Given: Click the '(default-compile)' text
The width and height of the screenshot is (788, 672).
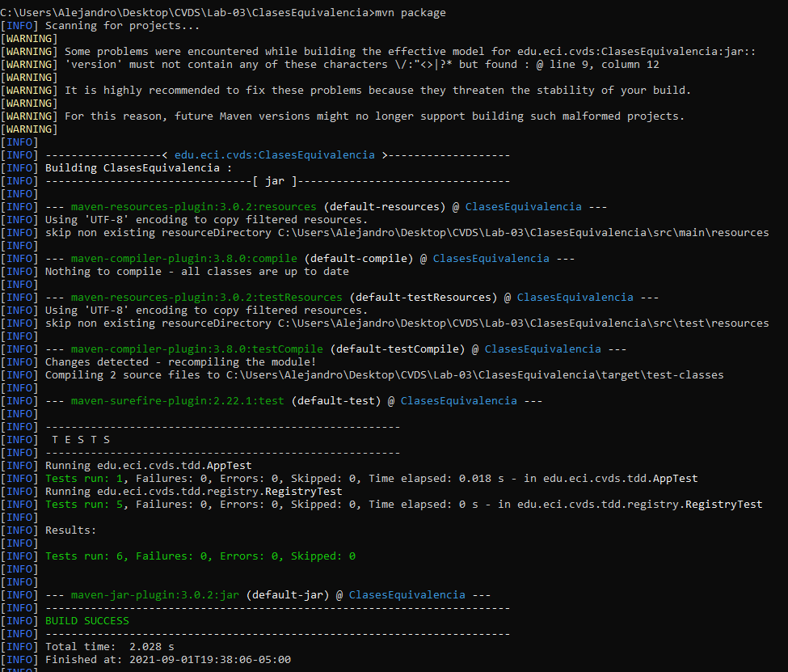Looking at the screenshot, I should (x=358, y=259).
